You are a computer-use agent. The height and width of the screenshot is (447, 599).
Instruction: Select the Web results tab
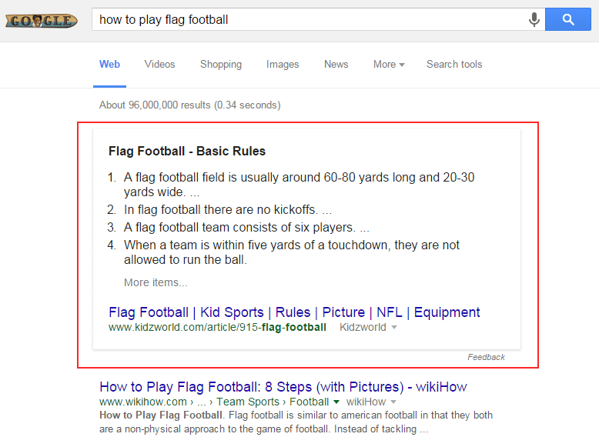click(109, 65)
